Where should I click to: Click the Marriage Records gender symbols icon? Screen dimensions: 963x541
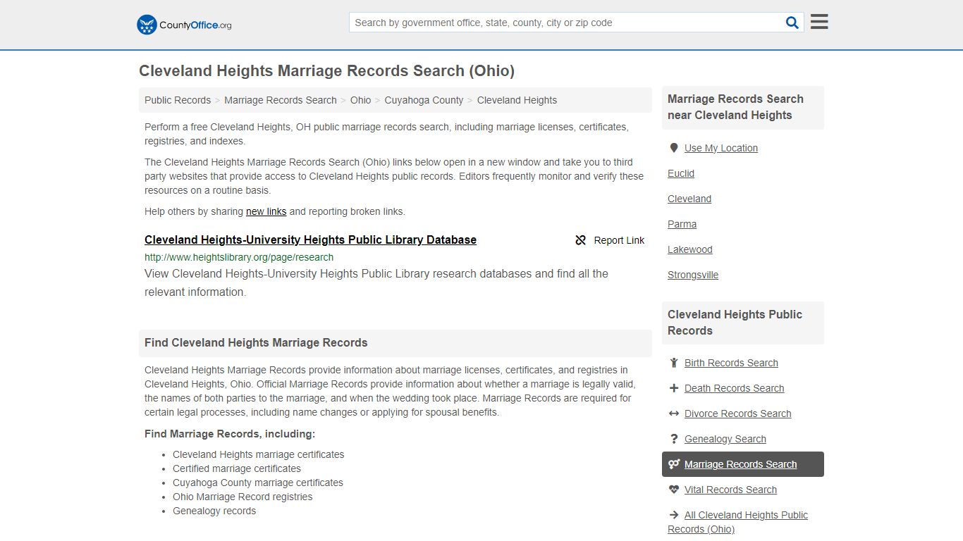674,464
